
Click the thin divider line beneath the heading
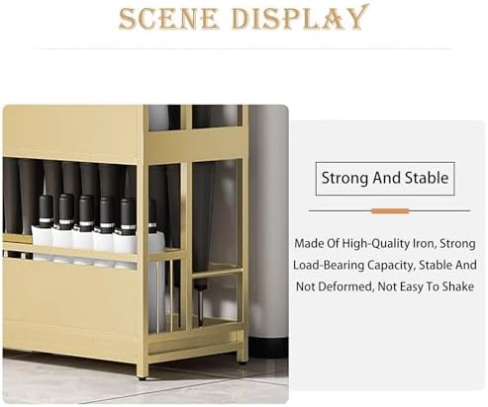tap(244, 48)
